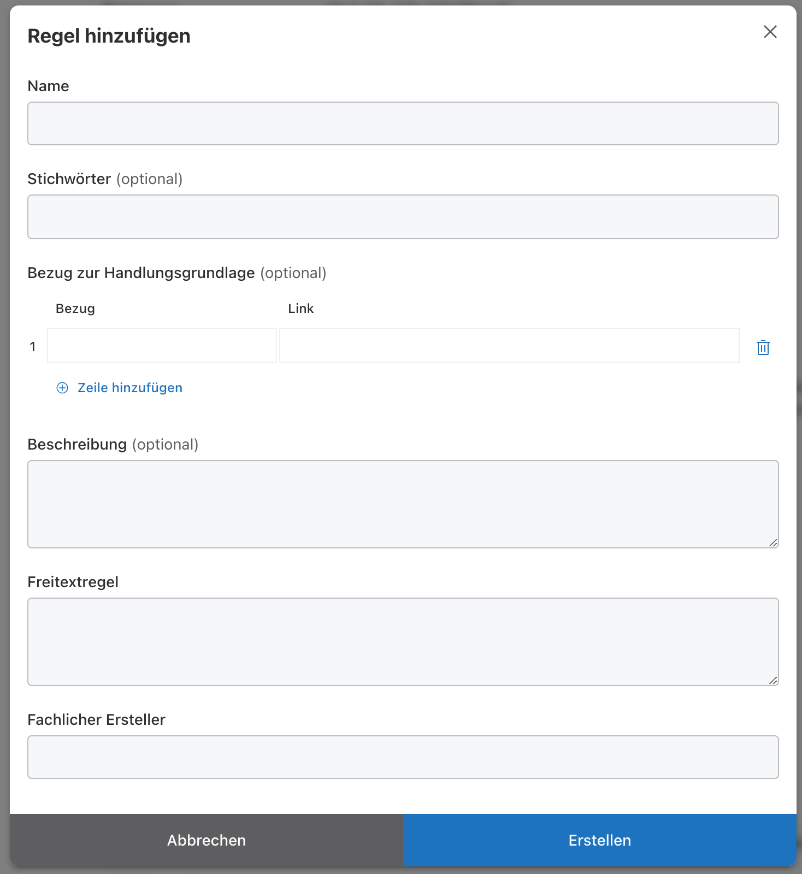Close the Regel hinzufügen dialog

click(x=770, y=32)
